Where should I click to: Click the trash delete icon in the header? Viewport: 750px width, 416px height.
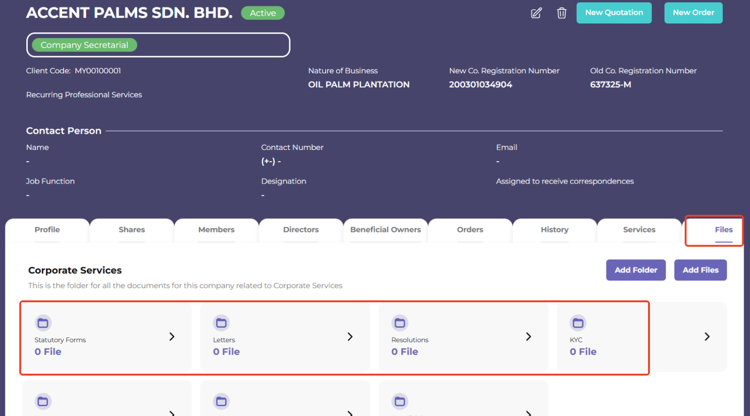click(x=562, y=13)
